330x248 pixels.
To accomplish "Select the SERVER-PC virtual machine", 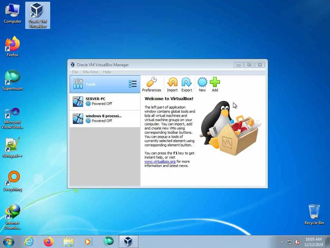I will [105, 101].
